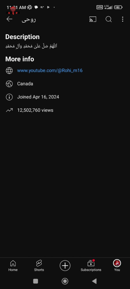130x289 pixels.
Task: Open the www.youtube.com/@Rohi_m16 link
Action: [50, 71]
